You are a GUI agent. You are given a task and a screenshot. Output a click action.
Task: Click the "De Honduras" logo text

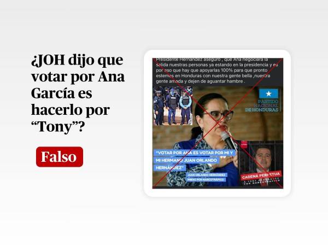[262, 110]
